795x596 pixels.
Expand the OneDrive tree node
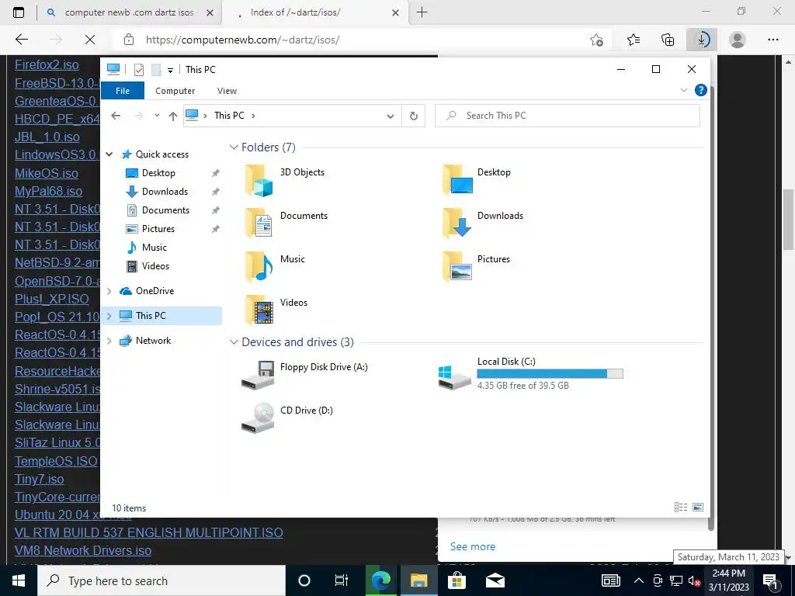click(109, 291)
